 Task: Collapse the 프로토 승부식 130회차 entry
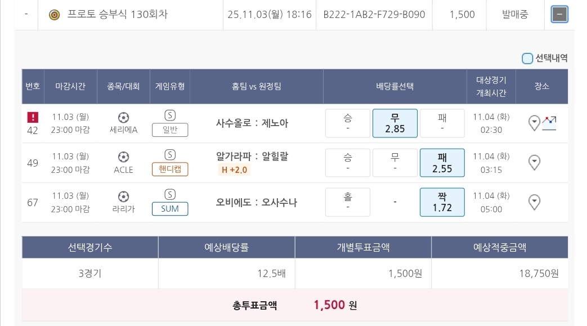pos(559,15)
